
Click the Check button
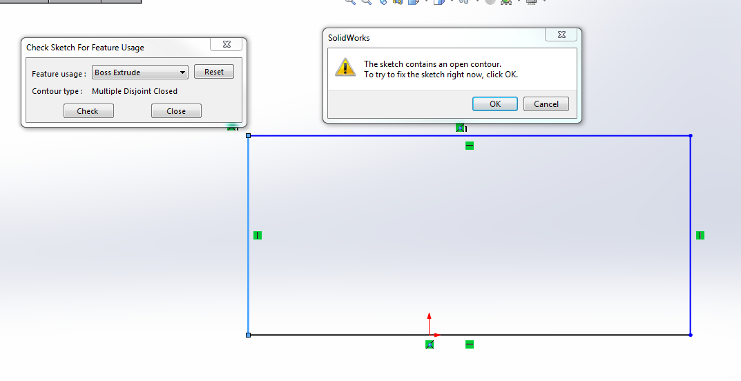88,111
